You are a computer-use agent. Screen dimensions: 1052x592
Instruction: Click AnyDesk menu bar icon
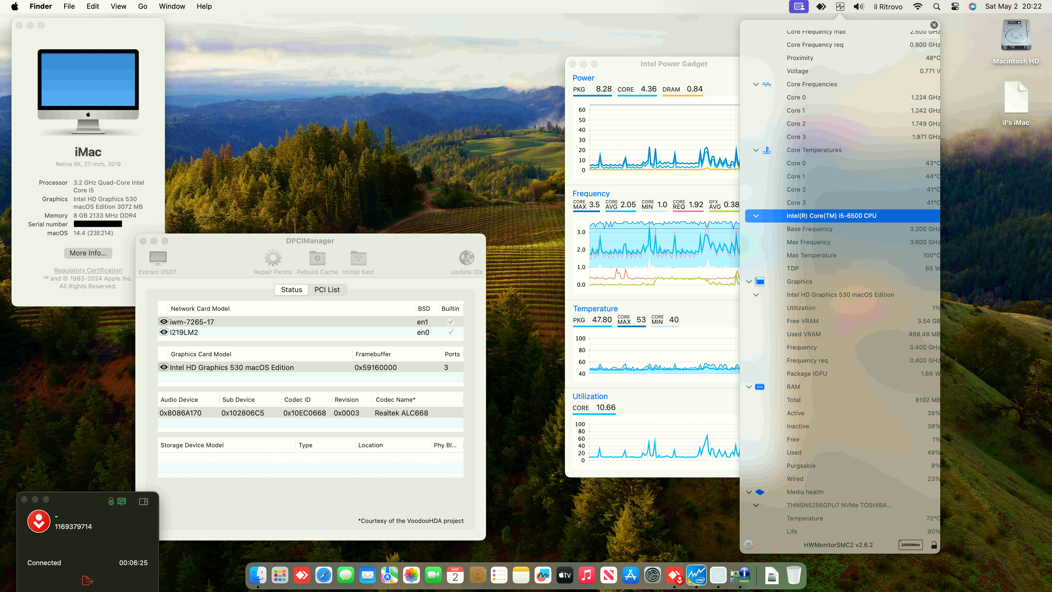click(821, 7)
